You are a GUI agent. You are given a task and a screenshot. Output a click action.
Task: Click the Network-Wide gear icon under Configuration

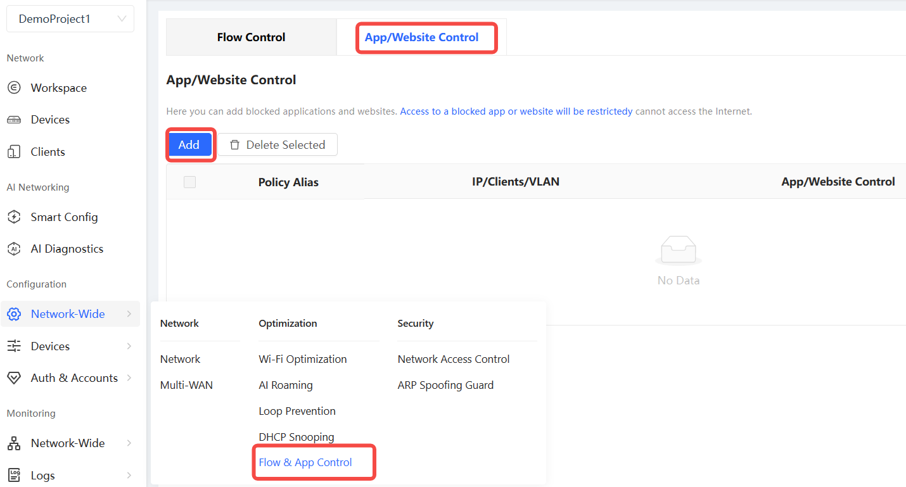[14, 314]
